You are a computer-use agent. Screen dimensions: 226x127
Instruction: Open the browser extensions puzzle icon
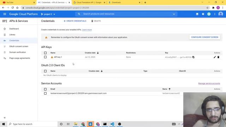click(213, 8)
